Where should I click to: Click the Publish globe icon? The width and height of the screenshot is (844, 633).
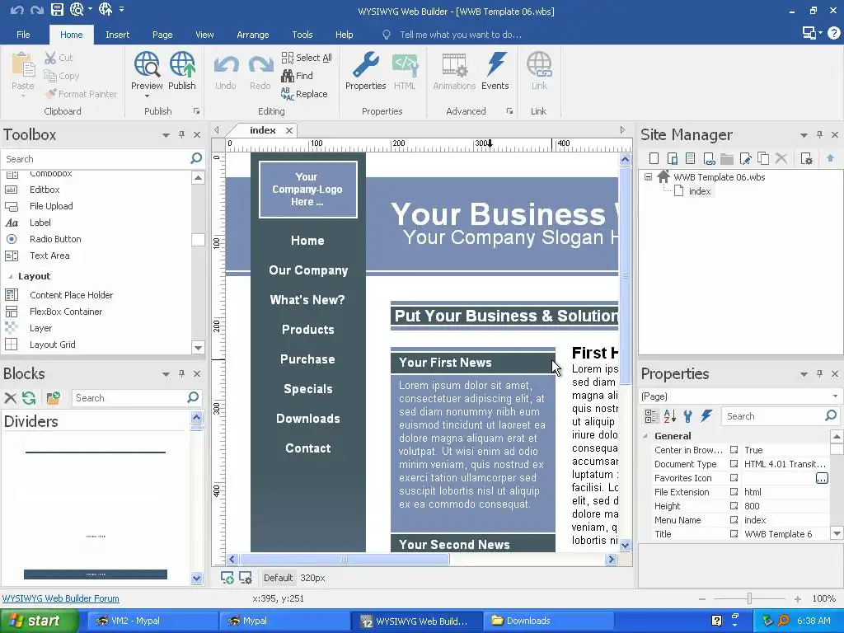click(x=182, y=65)
